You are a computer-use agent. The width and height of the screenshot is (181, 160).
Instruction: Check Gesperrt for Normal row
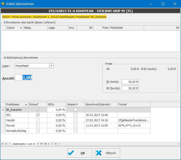tap(75, 126)
